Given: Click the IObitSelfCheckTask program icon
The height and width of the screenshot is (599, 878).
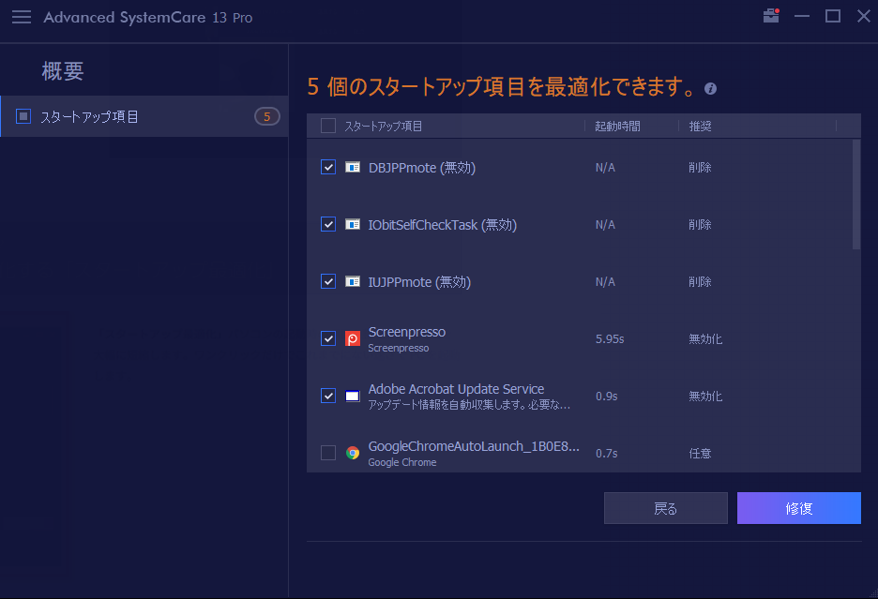Looking at the screenshot, I should coord(352,224).
